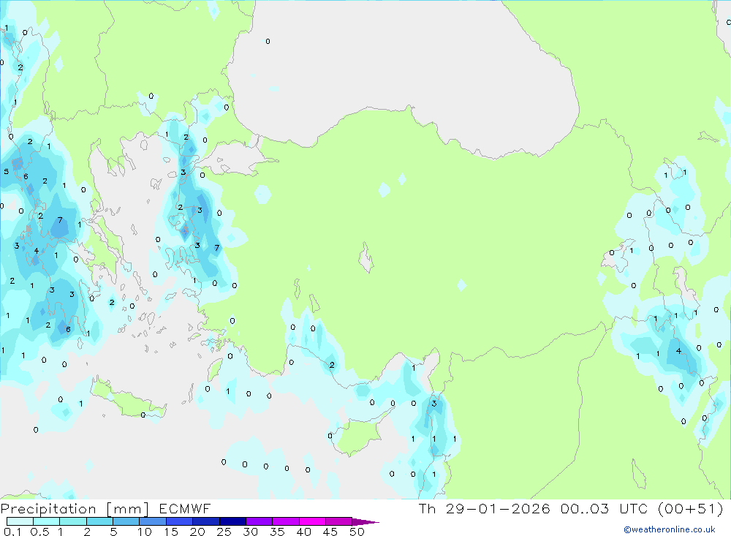Click the '00..03 UTC' time range text
The image size is (731, 536).
tap(603, 508)
